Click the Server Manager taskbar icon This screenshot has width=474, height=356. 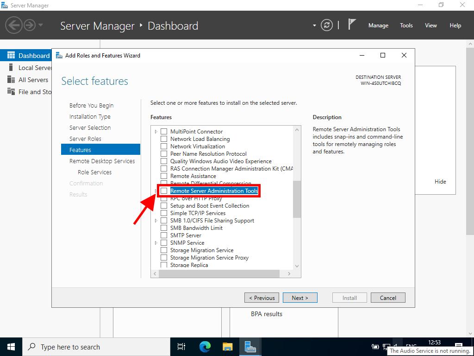click(250, 346)
